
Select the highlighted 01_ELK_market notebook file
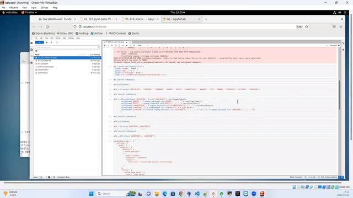67,58
